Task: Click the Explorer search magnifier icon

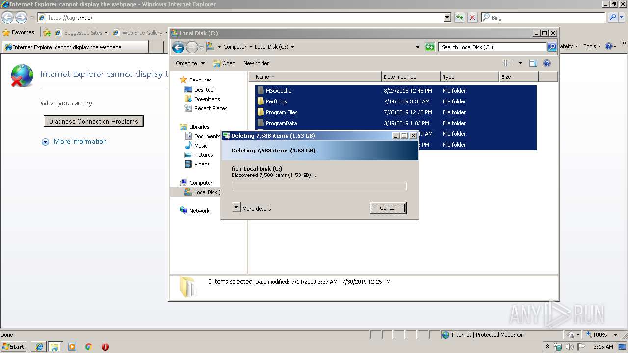Action: point(552,47)
